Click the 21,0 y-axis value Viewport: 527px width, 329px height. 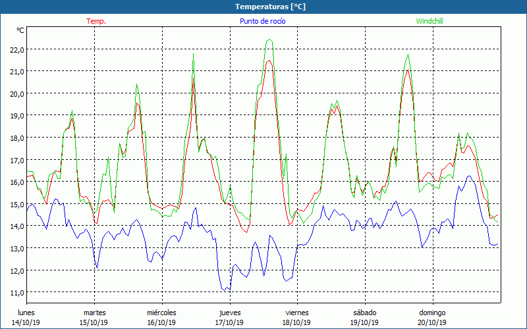click(x=17, y=72)
